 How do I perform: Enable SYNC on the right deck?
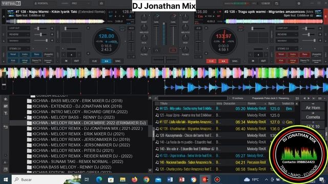235,61
